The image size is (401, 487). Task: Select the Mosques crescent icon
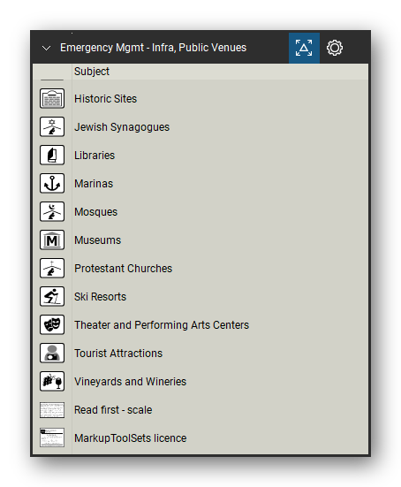pyautogui.click(x=52, y=211)
